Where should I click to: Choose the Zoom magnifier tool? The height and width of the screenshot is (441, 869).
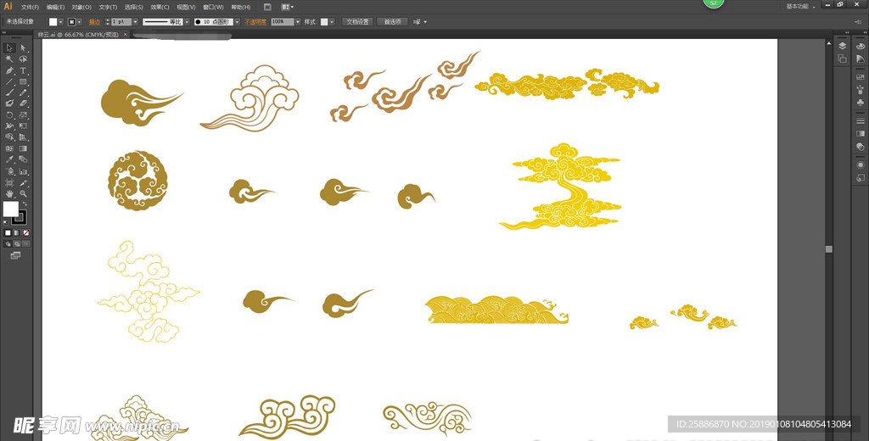tap(23, 193)
